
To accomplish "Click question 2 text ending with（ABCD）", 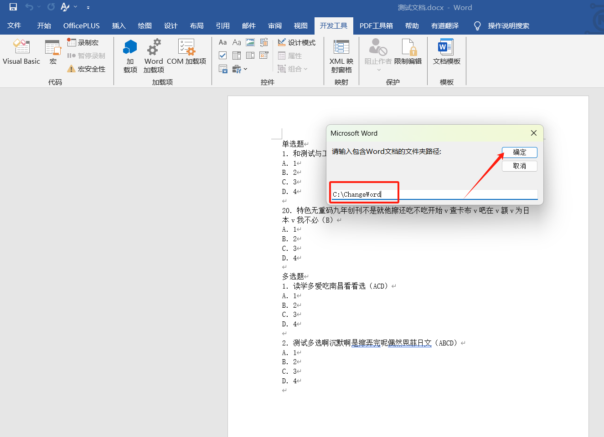I will click(375, 343).
